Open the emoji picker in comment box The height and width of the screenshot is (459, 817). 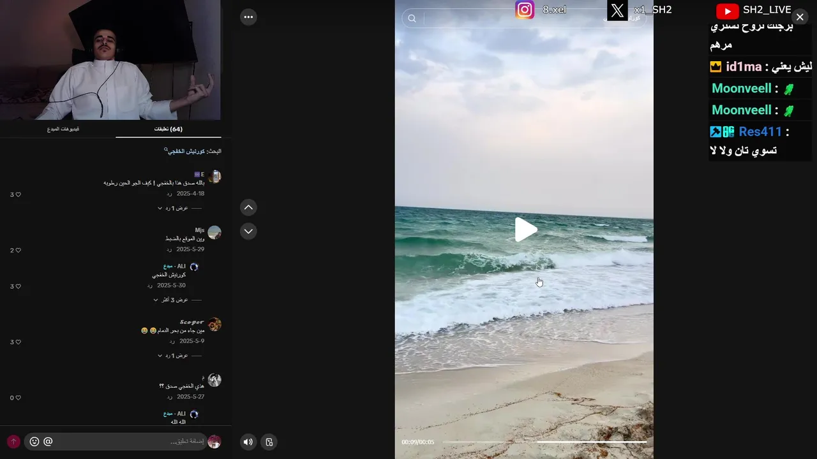point(34,441)
